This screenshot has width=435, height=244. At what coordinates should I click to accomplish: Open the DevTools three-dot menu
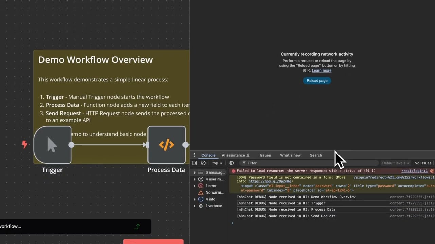[194, 155]
